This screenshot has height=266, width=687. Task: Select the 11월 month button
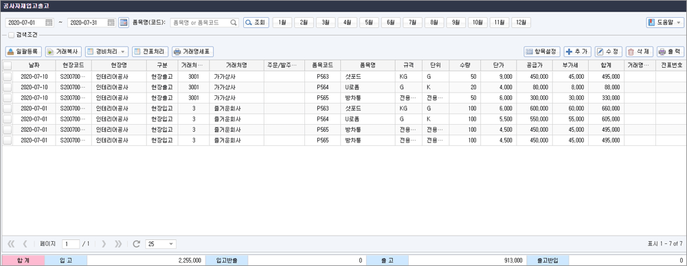(x=499, y=23)
